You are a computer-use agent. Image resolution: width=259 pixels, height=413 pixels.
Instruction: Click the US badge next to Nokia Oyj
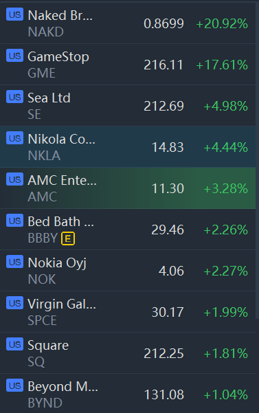pos(14,262)
